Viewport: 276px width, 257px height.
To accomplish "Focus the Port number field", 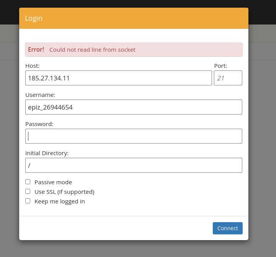I will coord(228,78).
